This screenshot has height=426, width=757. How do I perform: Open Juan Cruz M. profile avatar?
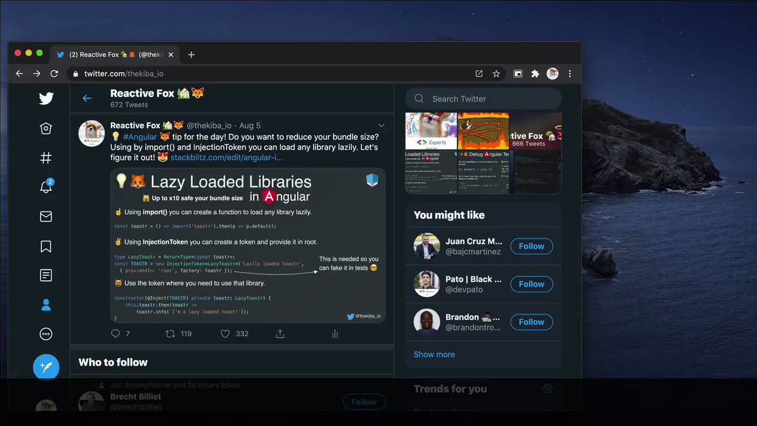426,246
